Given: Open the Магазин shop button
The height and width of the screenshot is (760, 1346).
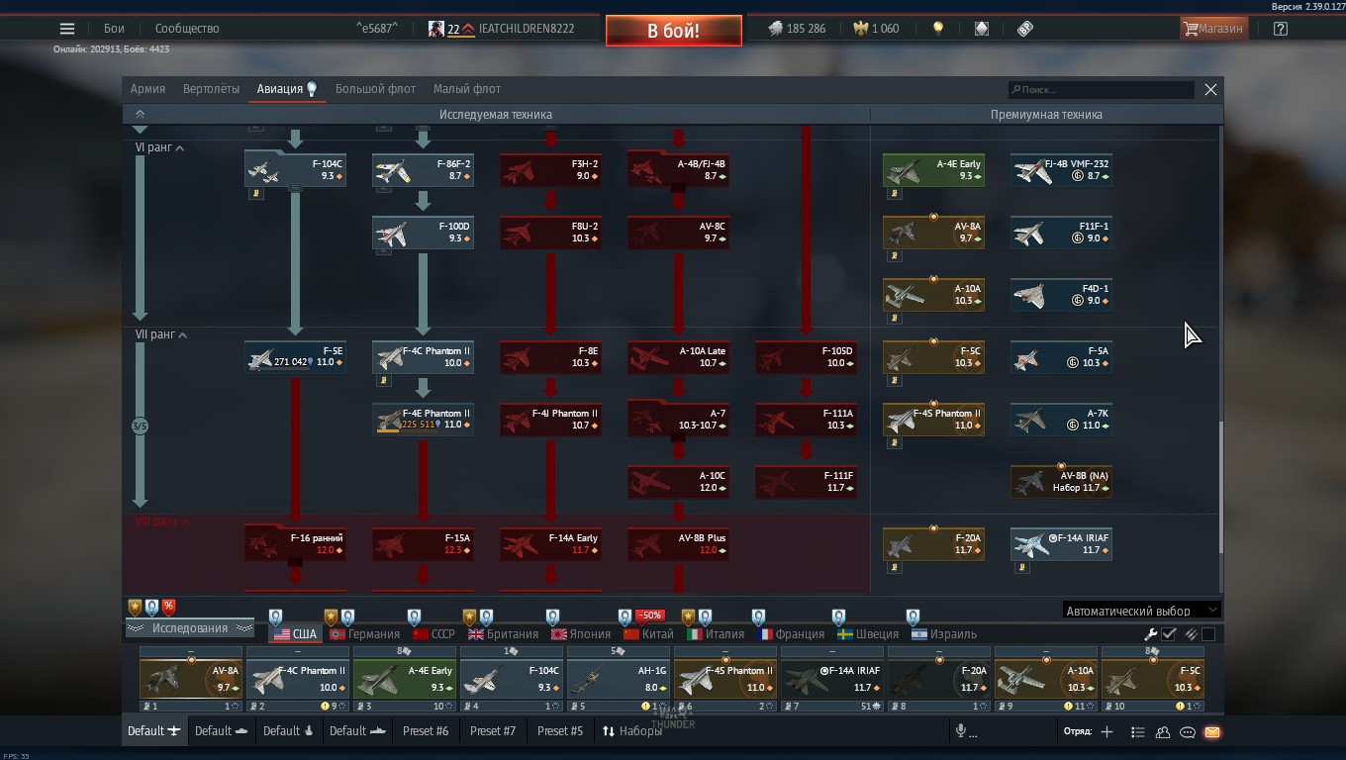Looking at the screenshot, I should pos(1213,29).
